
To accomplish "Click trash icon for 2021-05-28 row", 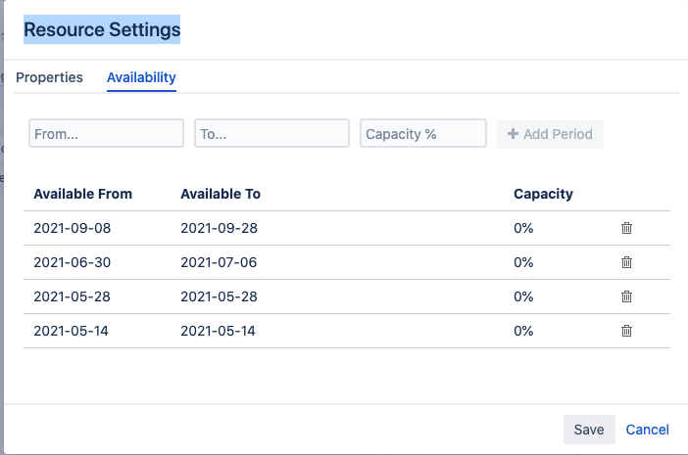I will tap(627, 296).
